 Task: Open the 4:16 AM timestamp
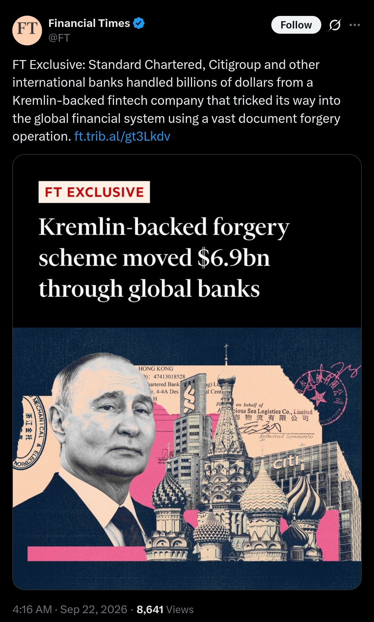tap(32, 609)
